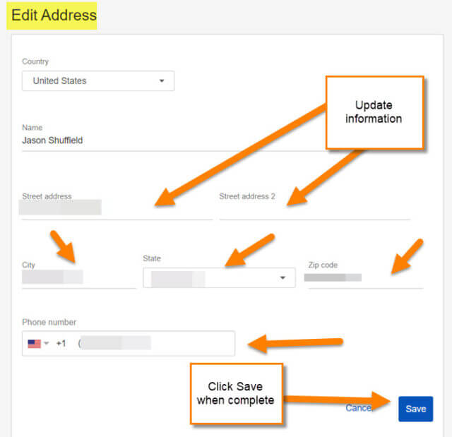Click into the Street address field
This screenshot has width=452, height=437.
(x=117, y=208)
